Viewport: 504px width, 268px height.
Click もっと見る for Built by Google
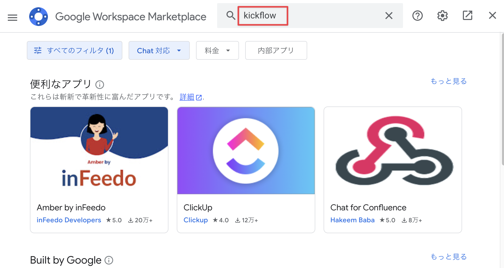[x=449, y=257]
